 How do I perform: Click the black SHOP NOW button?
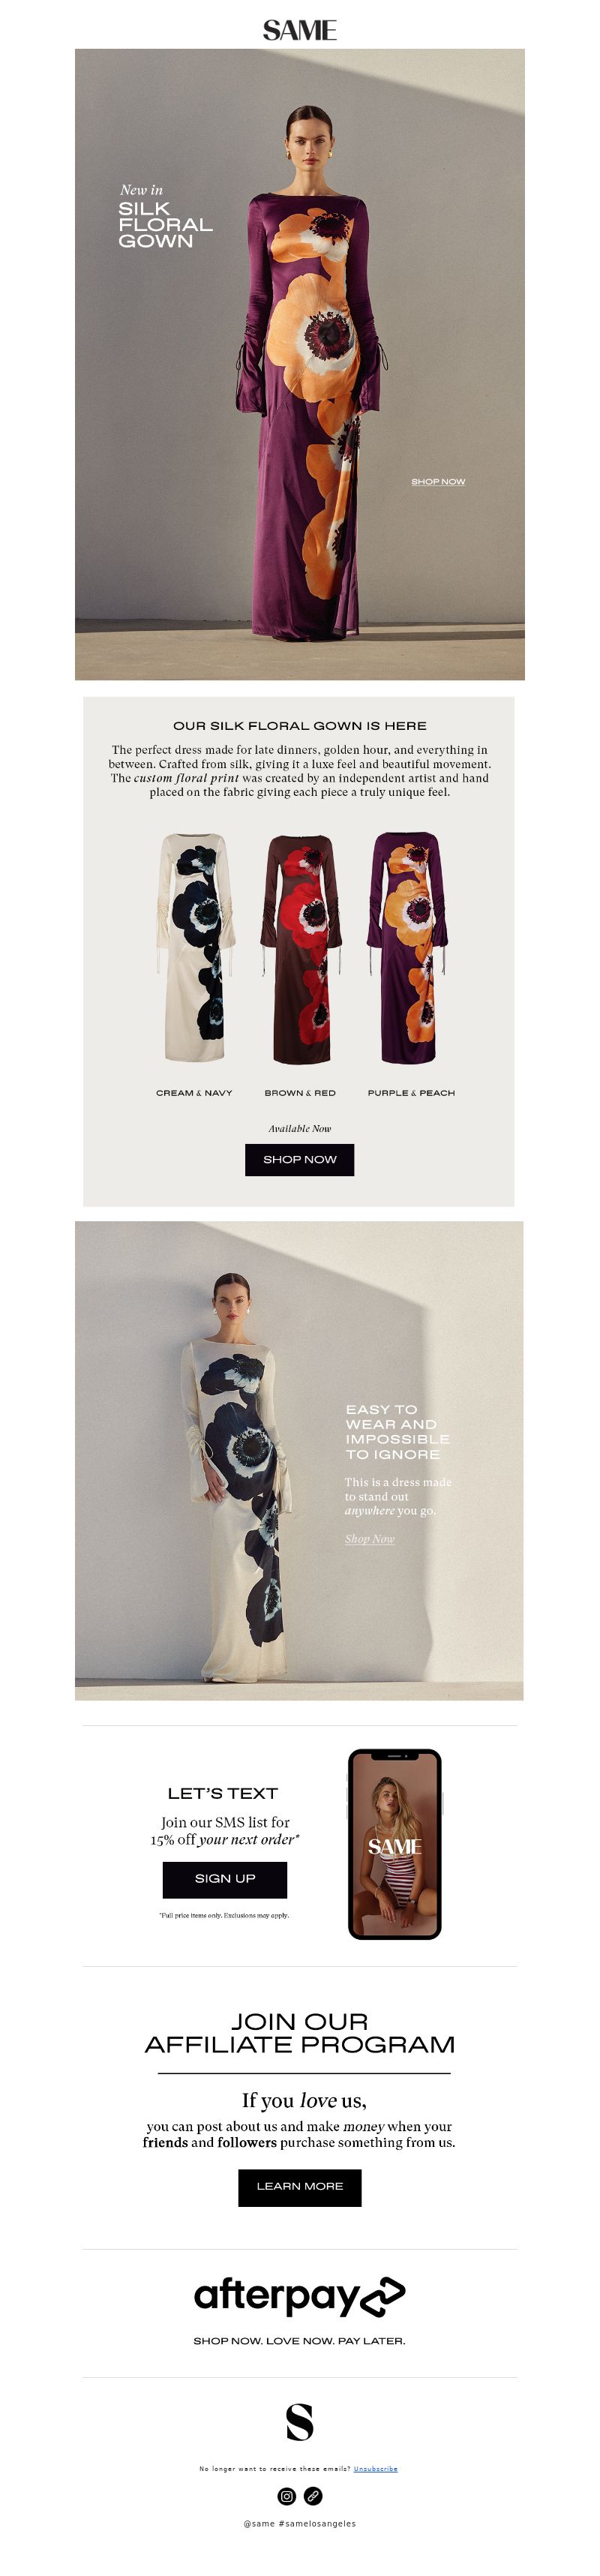point(300,1160)
